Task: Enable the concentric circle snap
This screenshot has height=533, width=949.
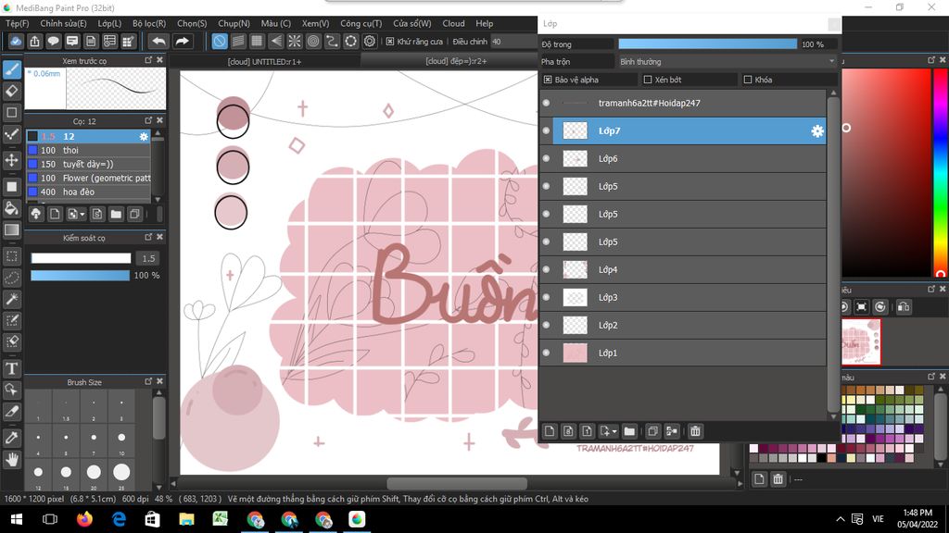Action: click(x=313, y=41)
